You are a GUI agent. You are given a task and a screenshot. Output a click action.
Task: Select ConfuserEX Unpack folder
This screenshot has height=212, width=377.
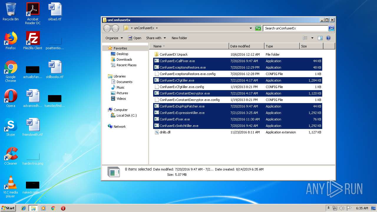[237, 54]
